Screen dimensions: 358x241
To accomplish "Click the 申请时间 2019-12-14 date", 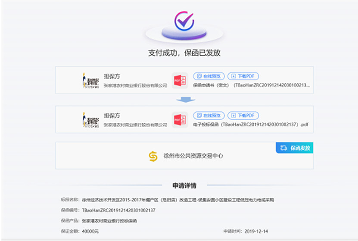I will click(256, 232).
